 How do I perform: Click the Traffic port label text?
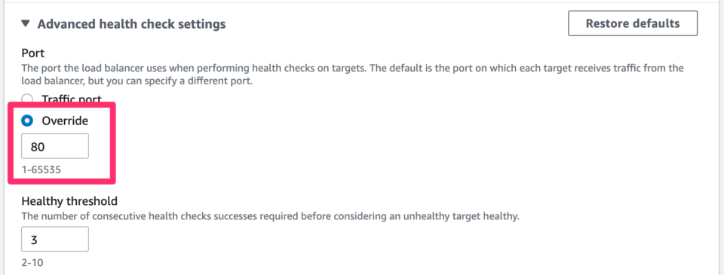(72, 98)
